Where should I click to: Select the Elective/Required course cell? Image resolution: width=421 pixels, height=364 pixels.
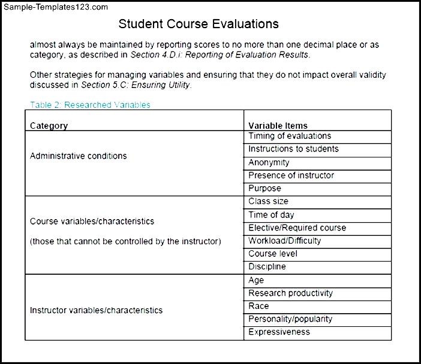297,228
